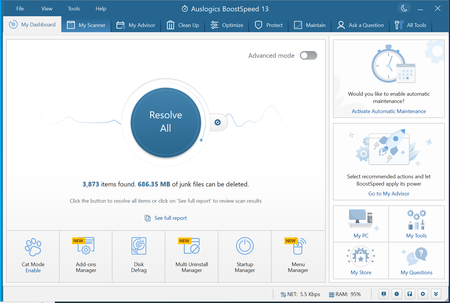Open Ask a Question tab
This screenshot has width=450, height=303.
(x=361, y=25)
